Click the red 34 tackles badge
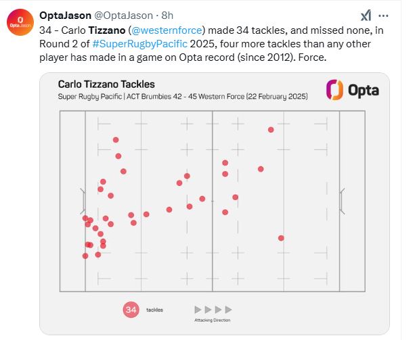 [131, 310]
